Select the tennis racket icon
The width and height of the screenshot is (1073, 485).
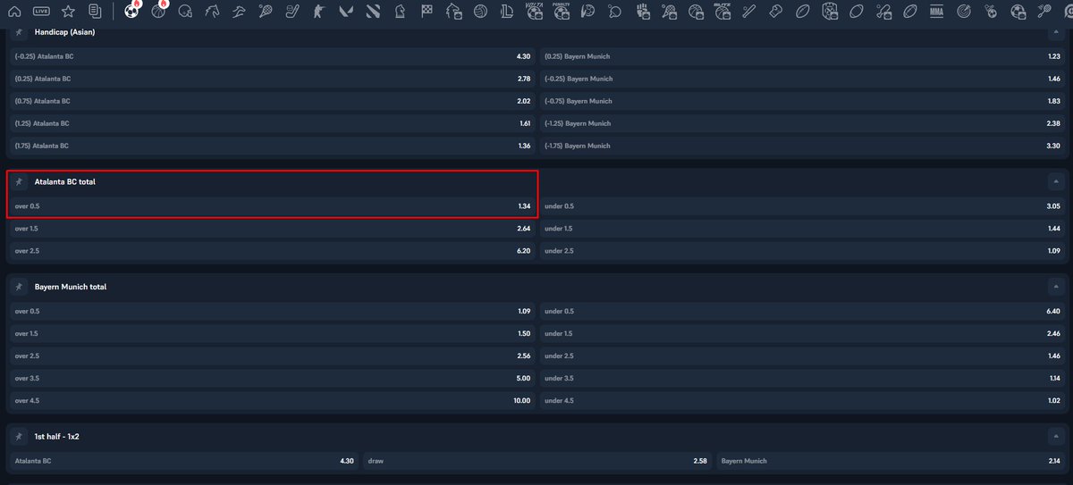coord(266,12)
